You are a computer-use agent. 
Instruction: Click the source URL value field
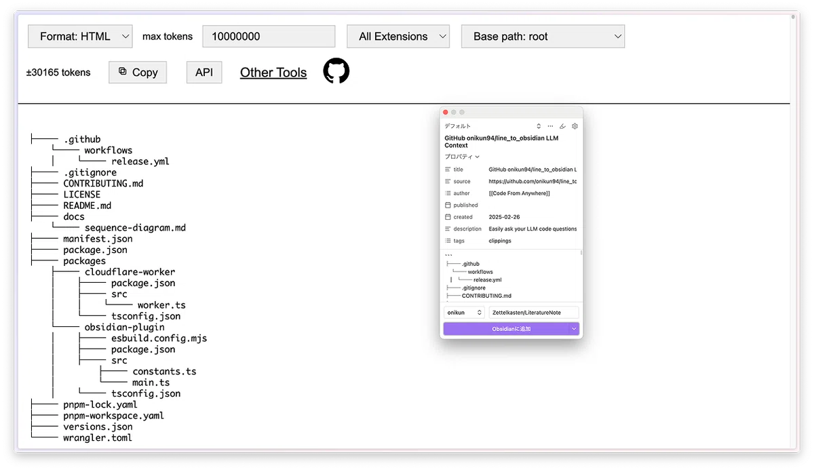click(x=532, y=181)
